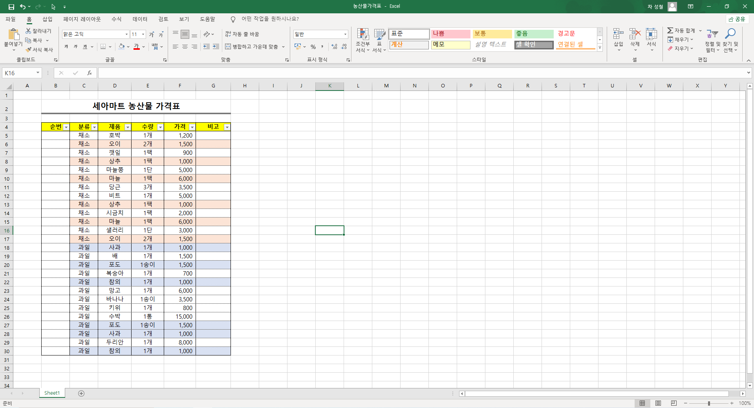Click the insert function fx icon

coord(90,73)
